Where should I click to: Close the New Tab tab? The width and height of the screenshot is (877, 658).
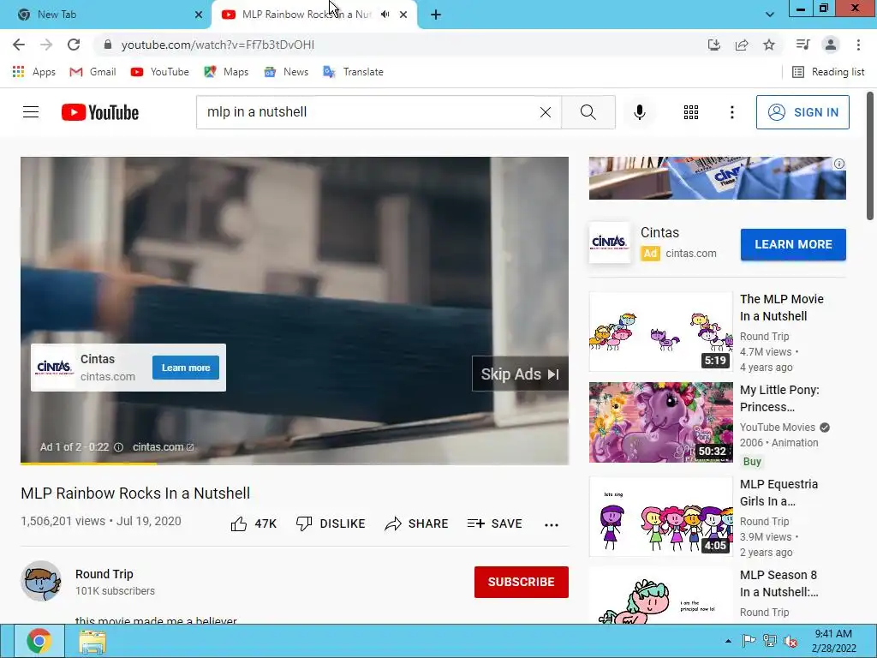(199, 15)
